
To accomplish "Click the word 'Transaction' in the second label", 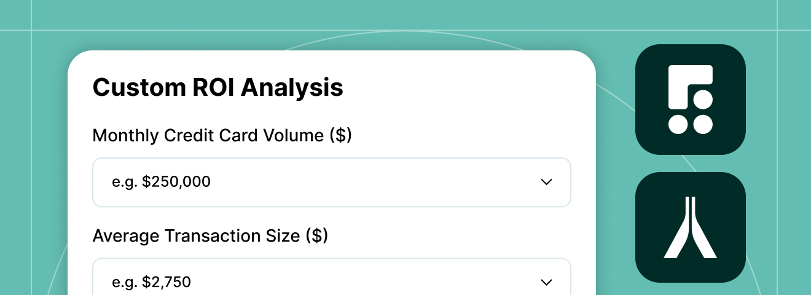I will (x=214, y=235).
